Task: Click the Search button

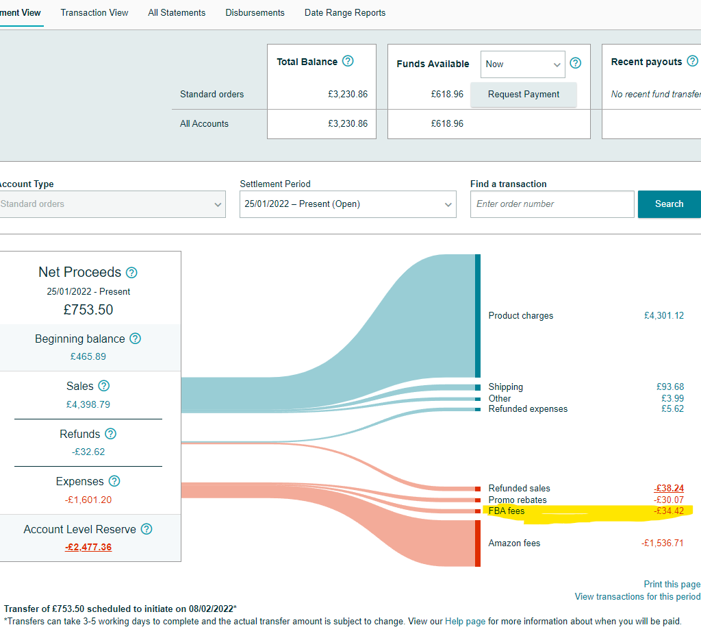Action: [x=669, y=204]
